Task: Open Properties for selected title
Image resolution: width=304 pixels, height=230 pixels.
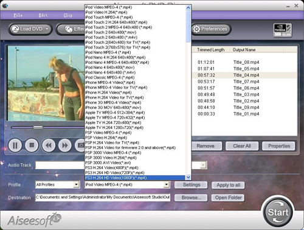Action: [278, 146]
